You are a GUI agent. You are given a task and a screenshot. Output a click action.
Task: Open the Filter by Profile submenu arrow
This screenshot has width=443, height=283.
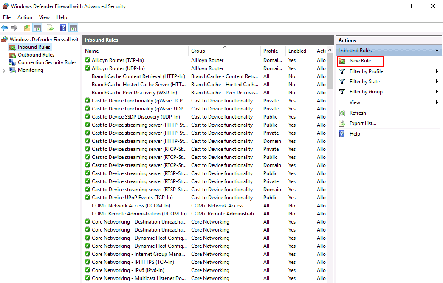[437, 71]
